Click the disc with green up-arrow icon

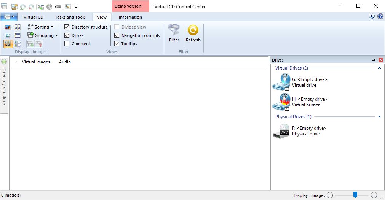[23, 6]
